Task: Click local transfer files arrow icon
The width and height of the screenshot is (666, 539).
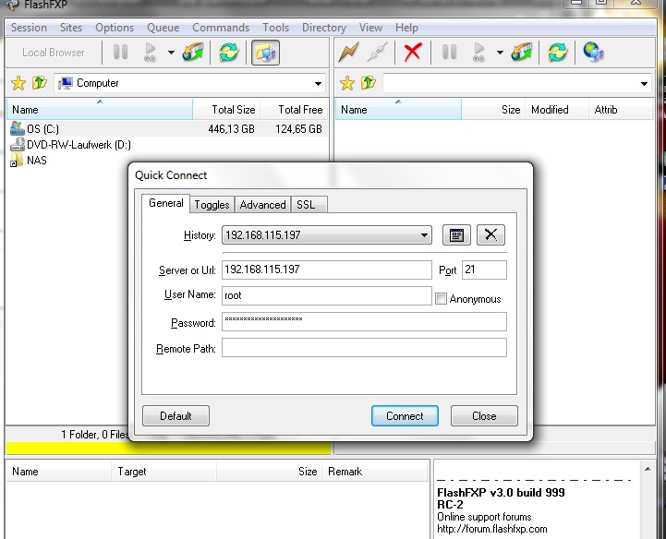Action: tap(192, 53)
